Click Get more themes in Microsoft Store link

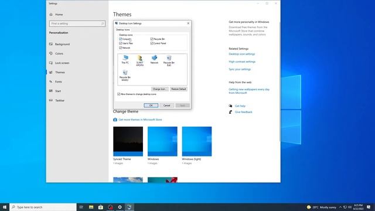140,120
